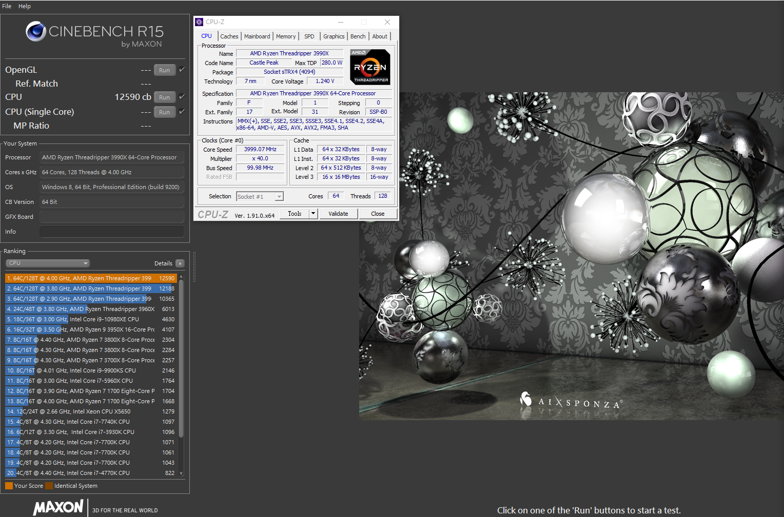Click the Processor field in Your System
This screenshot has height=517, width=784.
(112, 157)
